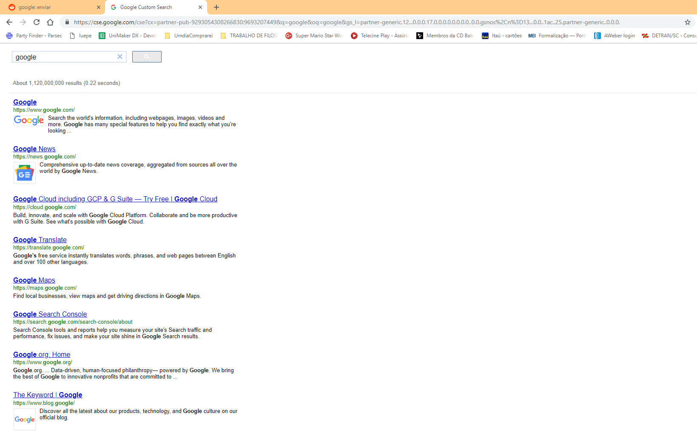This screenshot has height=441, width=697.
Task: Clear the search box with the X
Action: coord(120,57)
